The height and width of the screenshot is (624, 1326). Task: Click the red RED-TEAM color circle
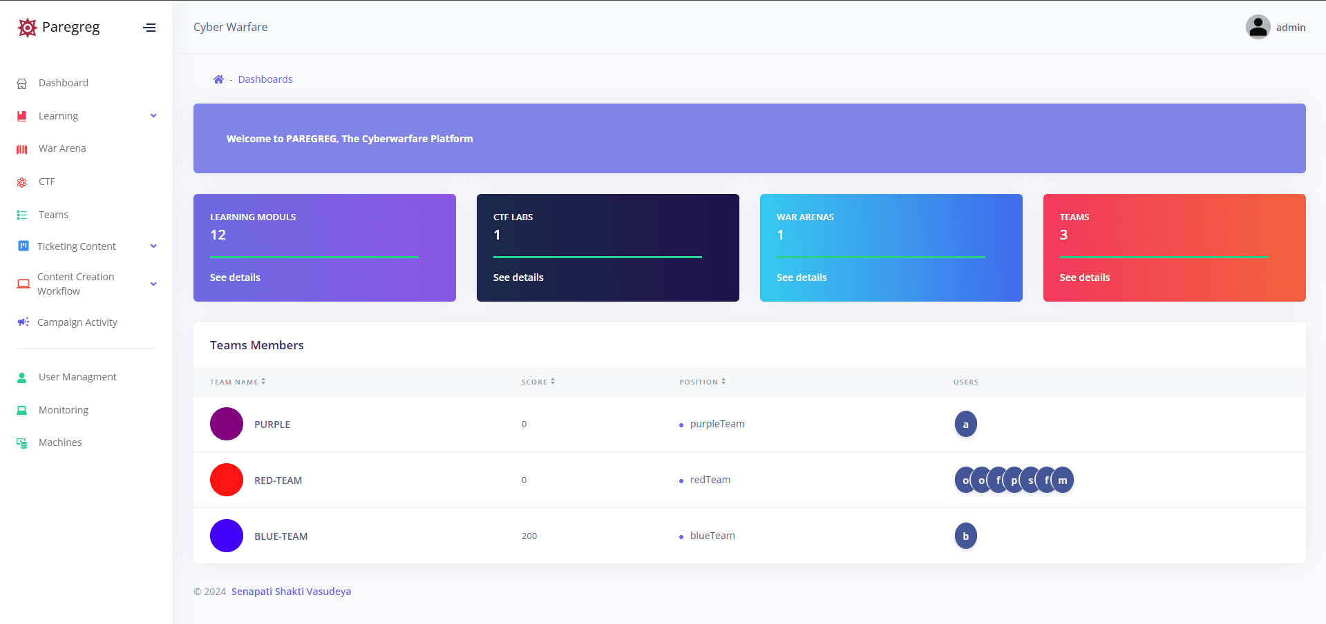coord(227,480)
